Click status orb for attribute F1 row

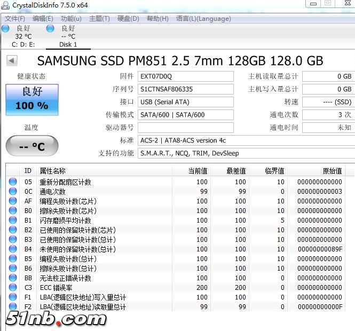[x=13, y=297]
